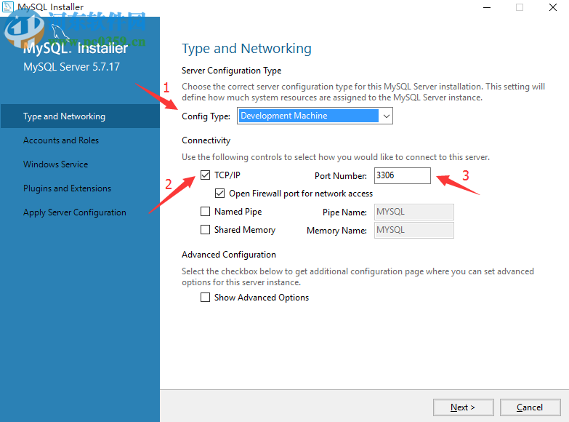The width and height of the screenshot is (569, 422).
Task: Open the Config Type dropdown arrow
Action: pyautogui.click(x=386, y=116)
